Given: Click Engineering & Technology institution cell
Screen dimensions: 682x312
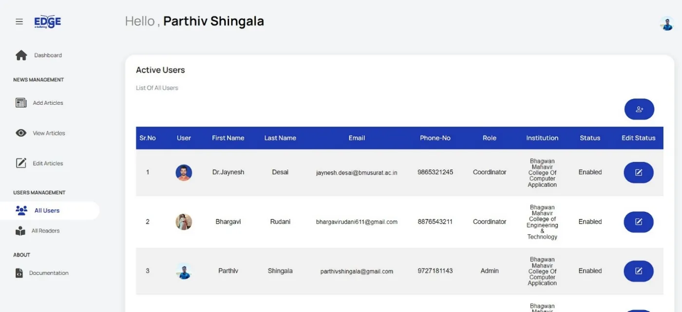Looking at the screenshot, I should pos(542,222).
